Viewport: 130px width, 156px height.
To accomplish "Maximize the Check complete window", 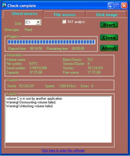I will pos(117,6).
